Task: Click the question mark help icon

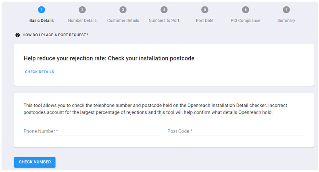Action: (18, 35)
